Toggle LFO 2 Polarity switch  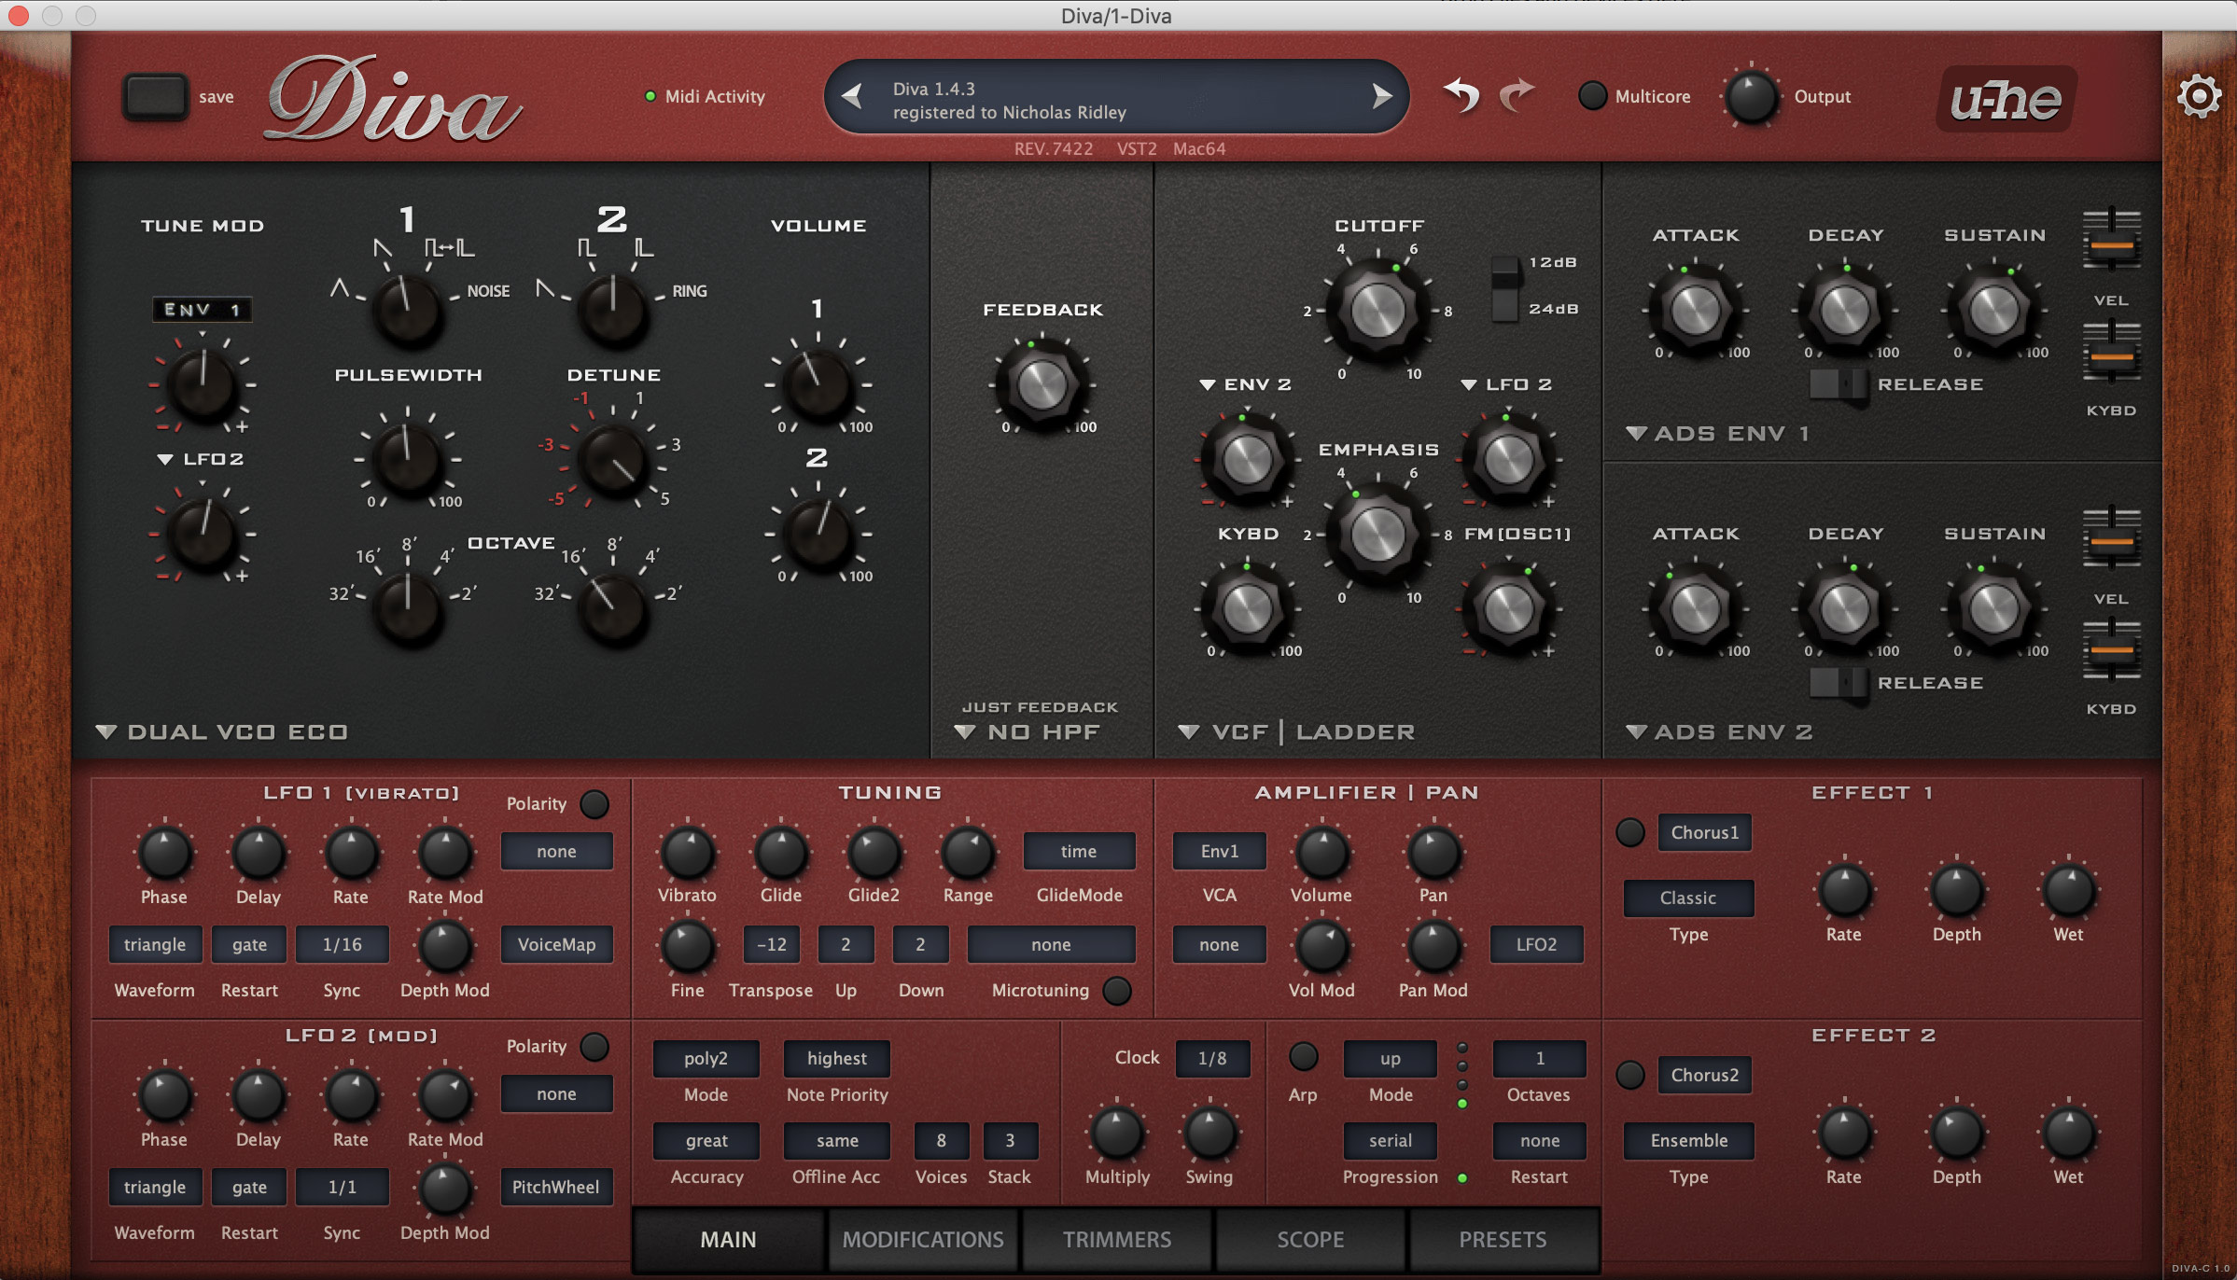(594, 1046)
